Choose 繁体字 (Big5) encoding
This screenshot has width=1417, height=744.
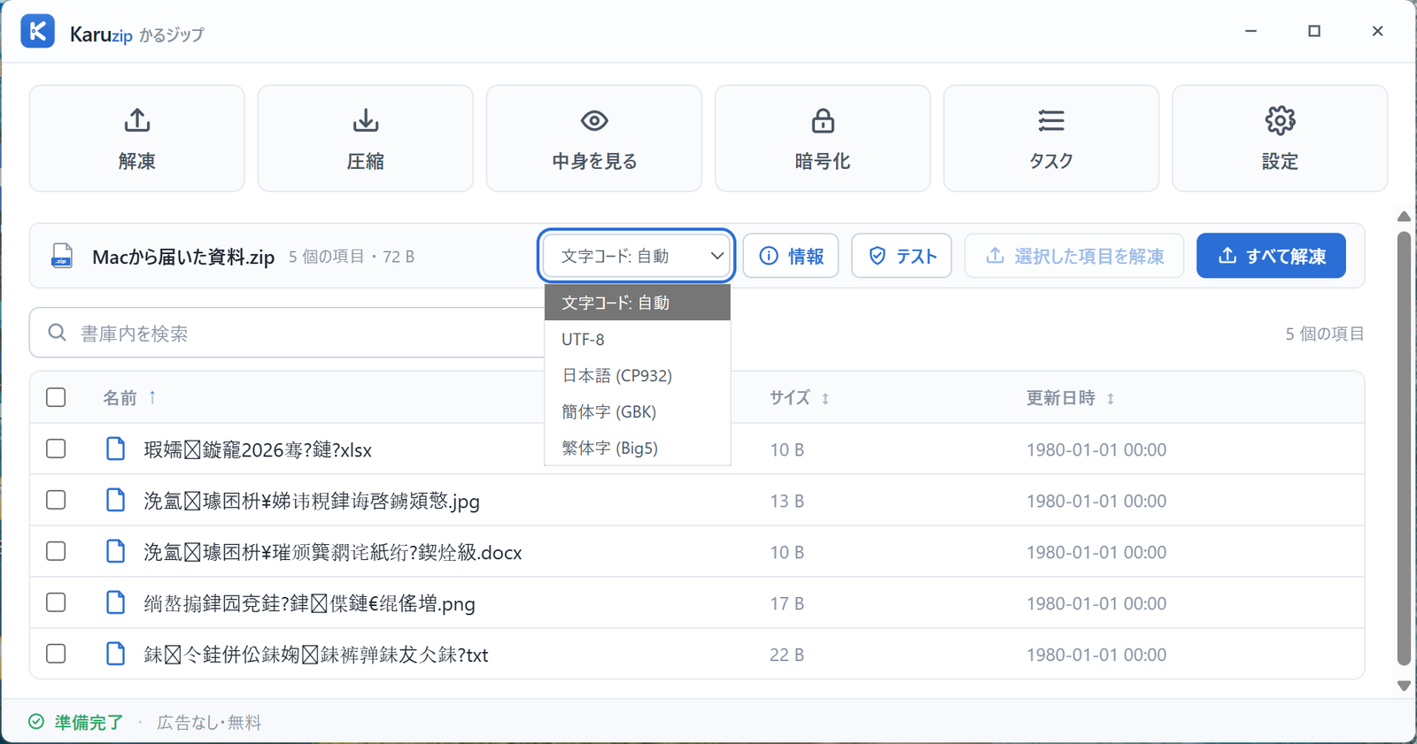[638, 448]
